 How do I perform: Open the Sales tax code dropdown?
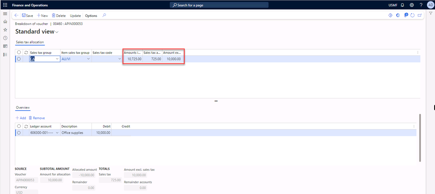pos(120,59)
